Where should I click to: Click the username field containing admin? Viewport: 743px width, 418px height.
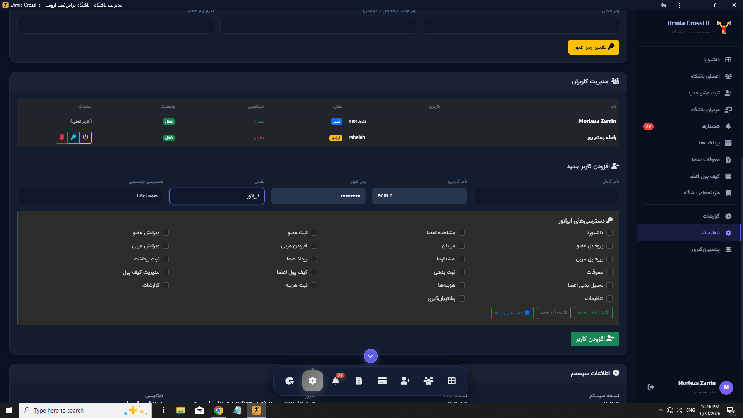pos(419,196)
